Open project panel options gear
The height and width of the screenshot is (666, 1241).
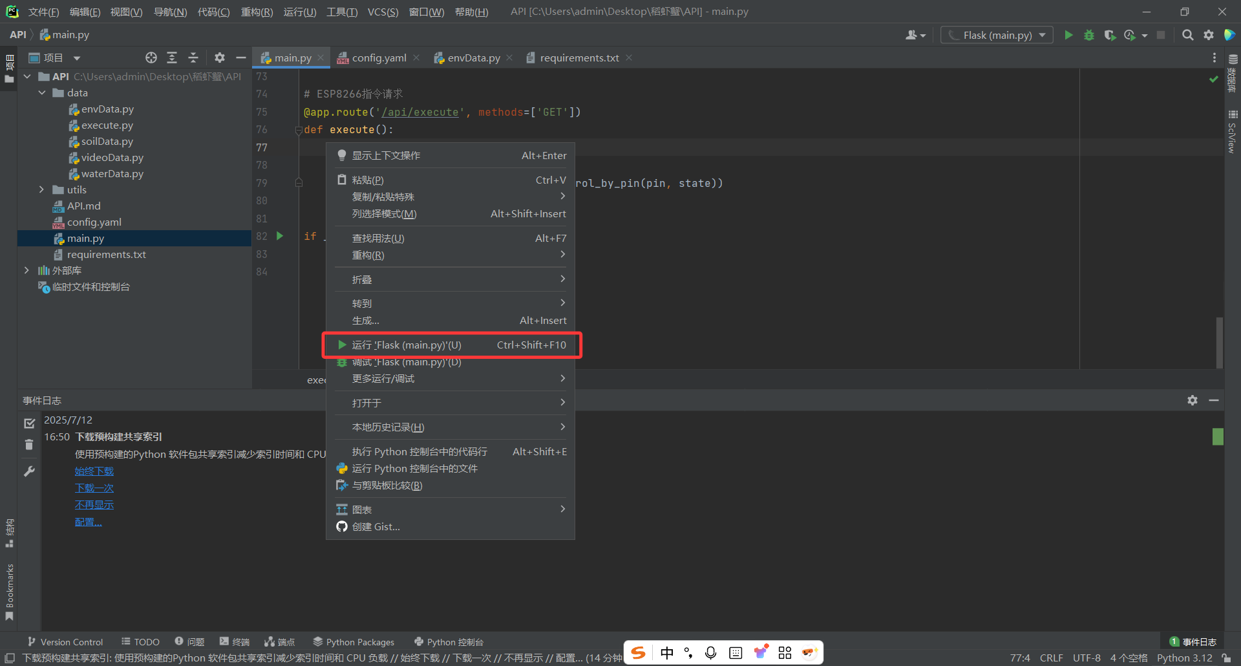click(220, 58)
